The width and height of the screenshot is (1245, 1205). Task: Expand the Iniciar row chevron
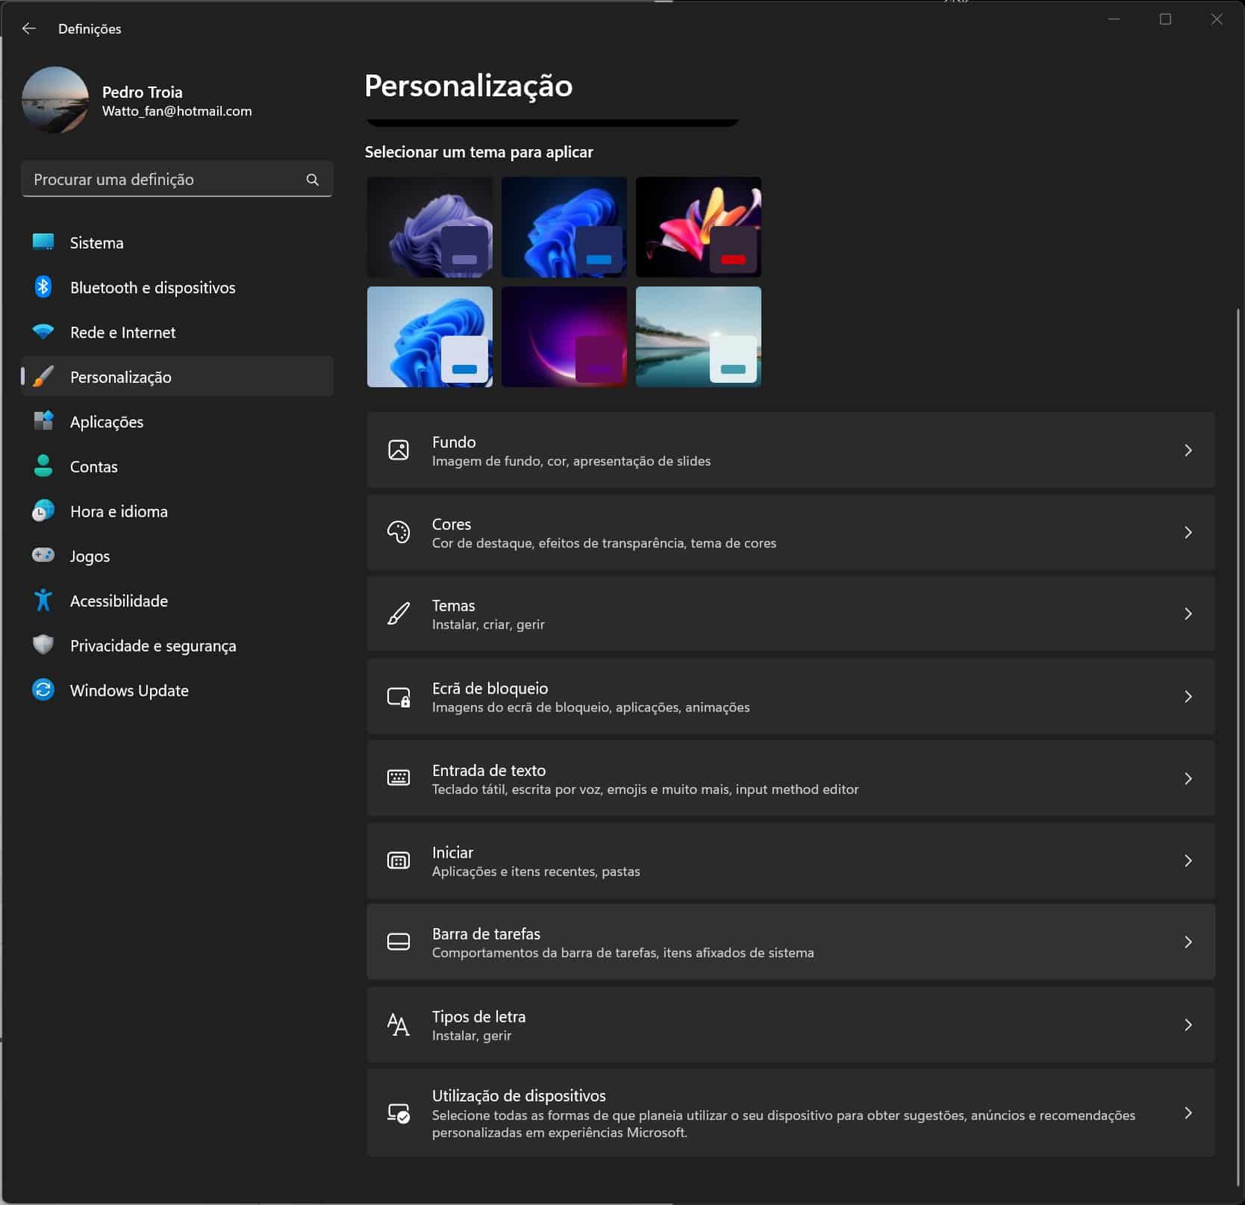coord(1188,860)
